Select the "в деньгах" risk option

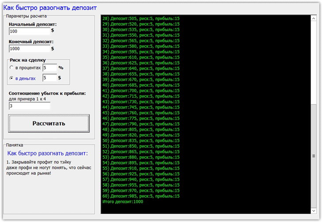[11, 78]
